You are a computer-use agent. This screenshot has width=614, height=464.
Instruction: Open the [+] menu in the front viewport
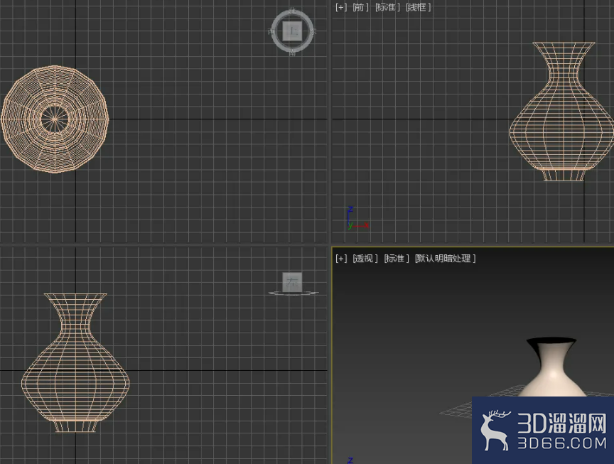[x=340, y=7]
